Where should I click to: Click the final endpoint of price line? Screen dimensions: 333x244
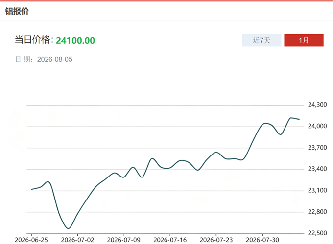tap(299, 120)
